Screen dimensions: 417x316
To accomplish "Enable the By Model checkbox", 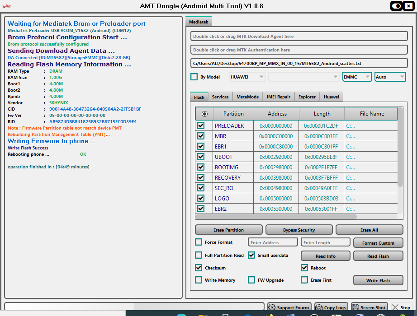I will pos(194,77).
